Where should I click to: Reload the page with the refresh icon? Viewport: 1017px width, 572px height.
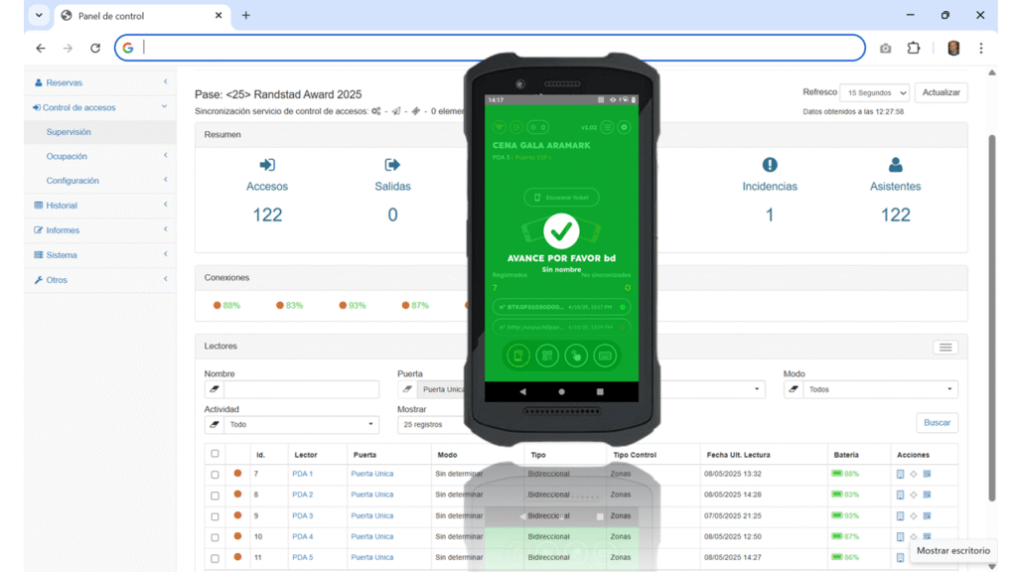pos(95,48)
